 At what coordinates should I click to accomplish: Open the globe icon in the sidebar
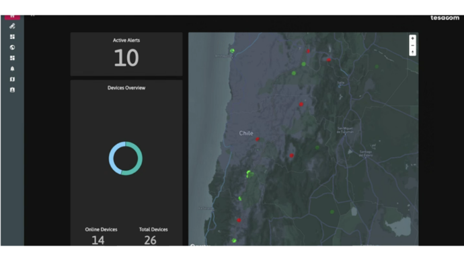(x=12, y=47)
